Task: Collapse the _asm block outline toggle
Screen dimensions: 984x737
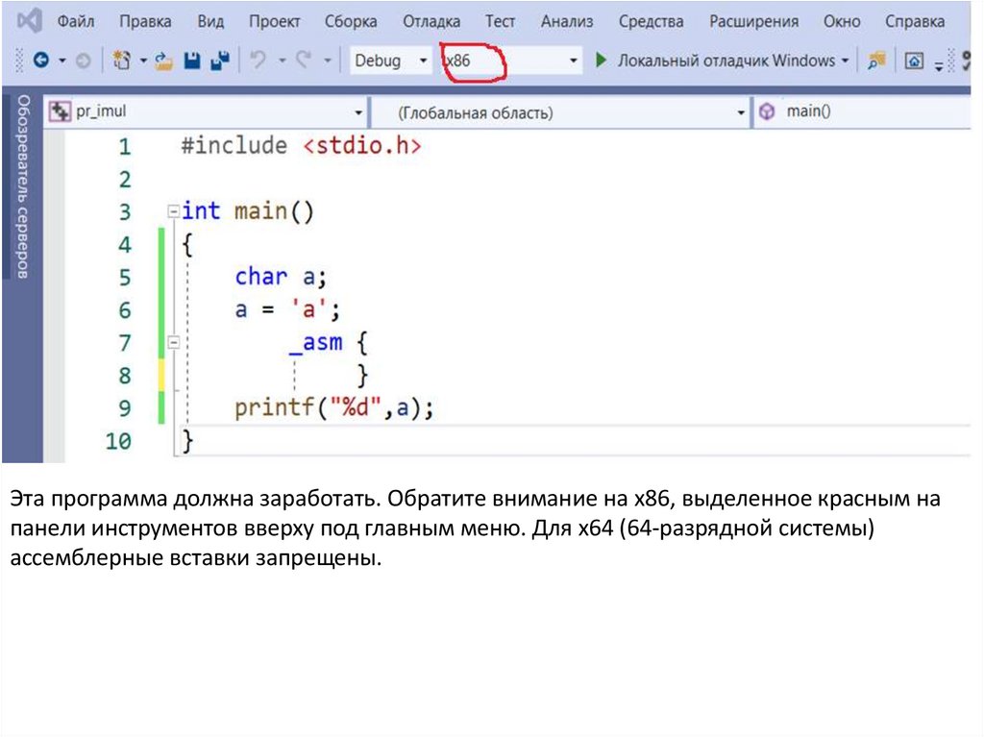Action: click(173, 342)
